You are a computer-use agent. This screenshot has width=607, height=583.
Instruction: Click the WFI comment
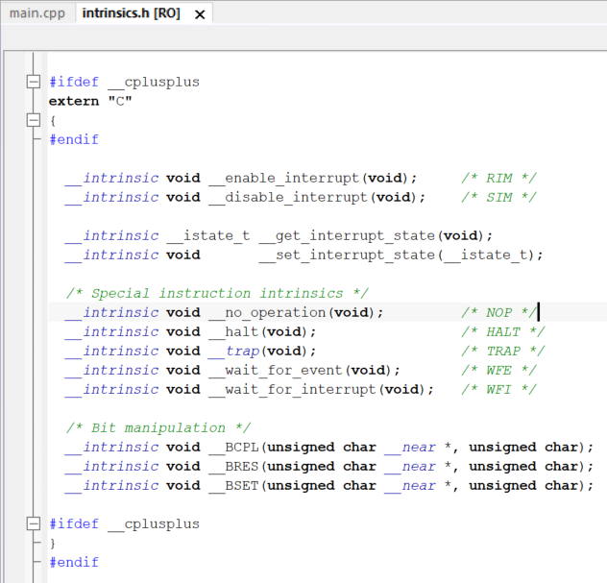pyautogui.click(x=498, y=389)
